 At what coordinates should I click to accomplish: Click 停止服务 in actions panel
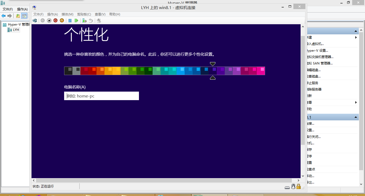point(313,83)
